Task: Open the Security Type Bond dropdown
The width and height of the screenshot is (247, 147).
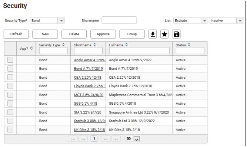Action: coord(61,20)
